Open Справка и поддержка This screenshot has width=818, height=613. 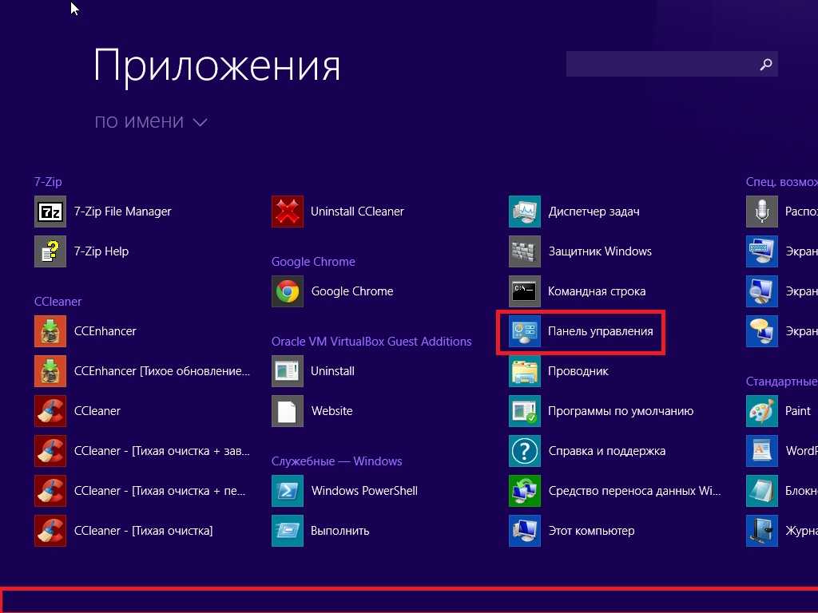pos(587,451)
